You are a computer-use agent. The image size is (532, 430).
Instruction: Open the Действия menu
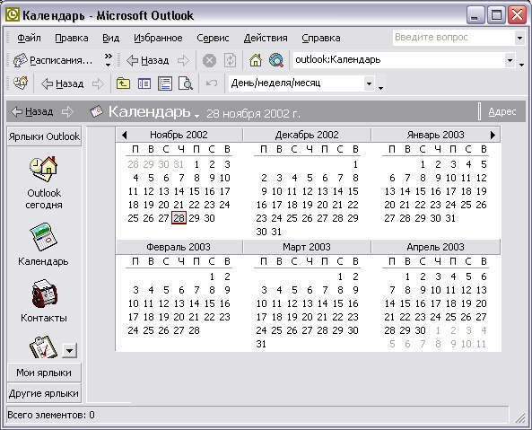click(x=266, y=38)
